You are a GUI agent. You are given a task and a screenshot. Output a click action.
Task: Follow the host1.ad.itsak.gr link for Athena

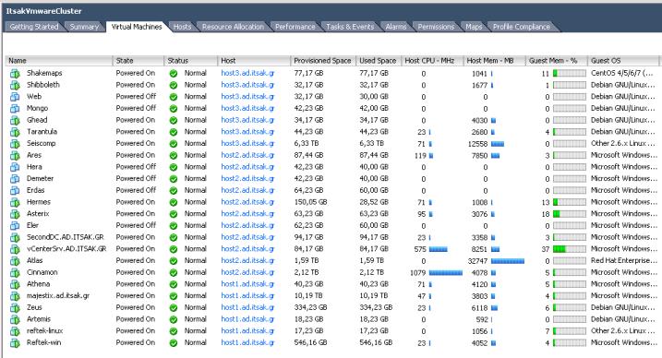click(x=247, y=284)
